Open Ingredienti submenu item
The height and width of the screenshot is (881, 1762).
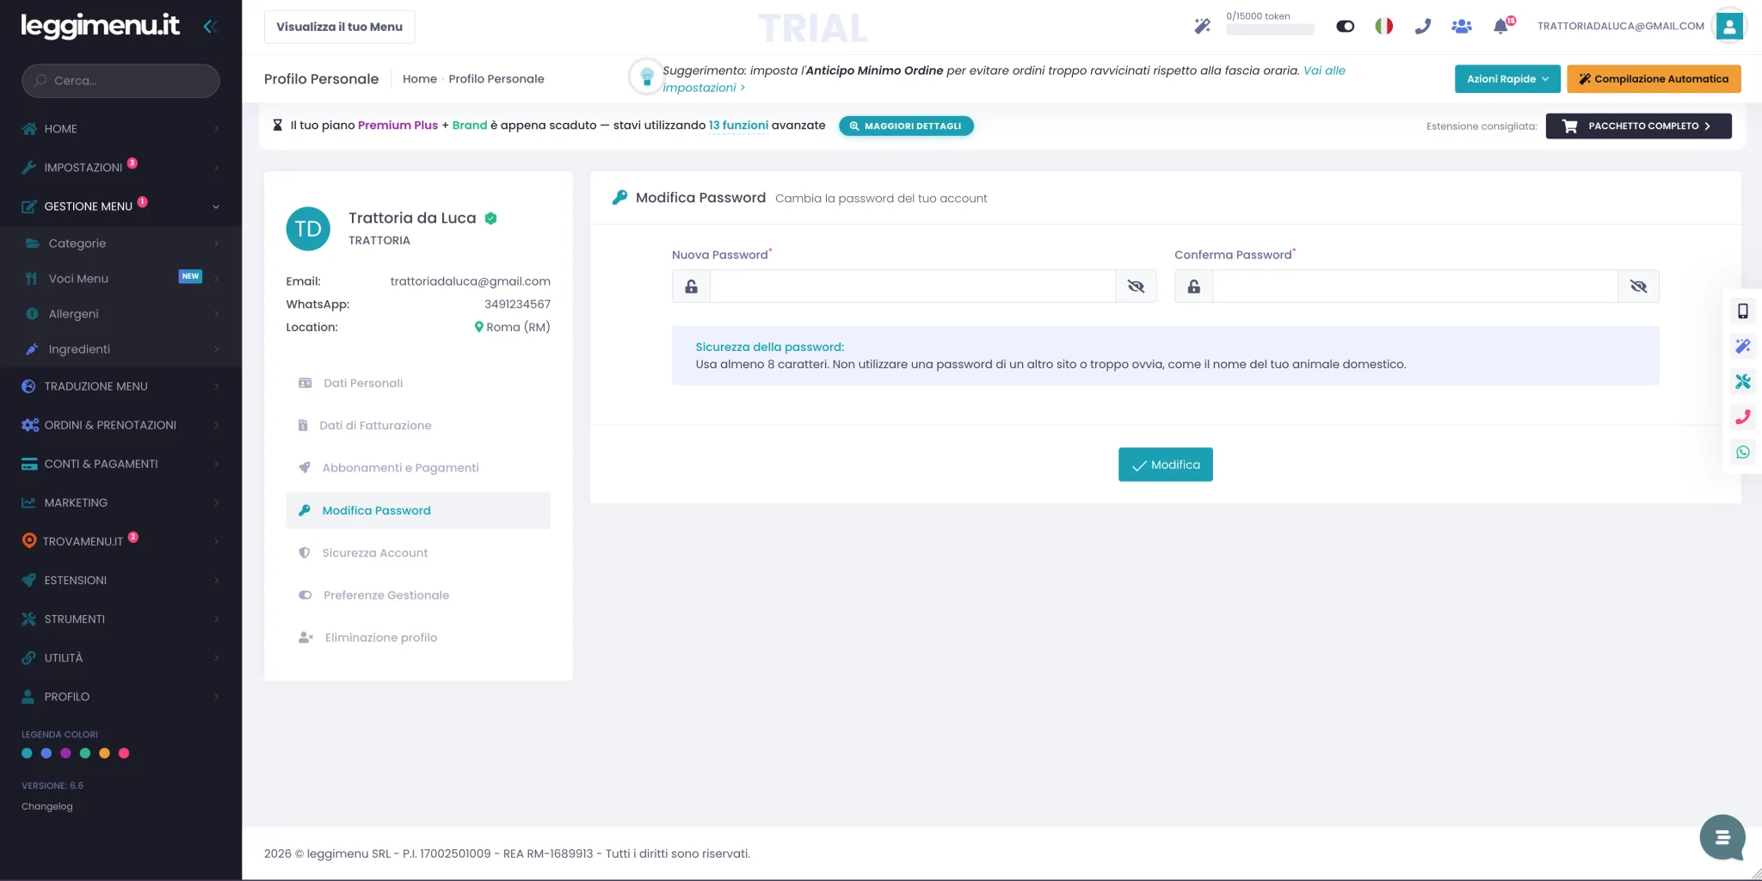120,349
